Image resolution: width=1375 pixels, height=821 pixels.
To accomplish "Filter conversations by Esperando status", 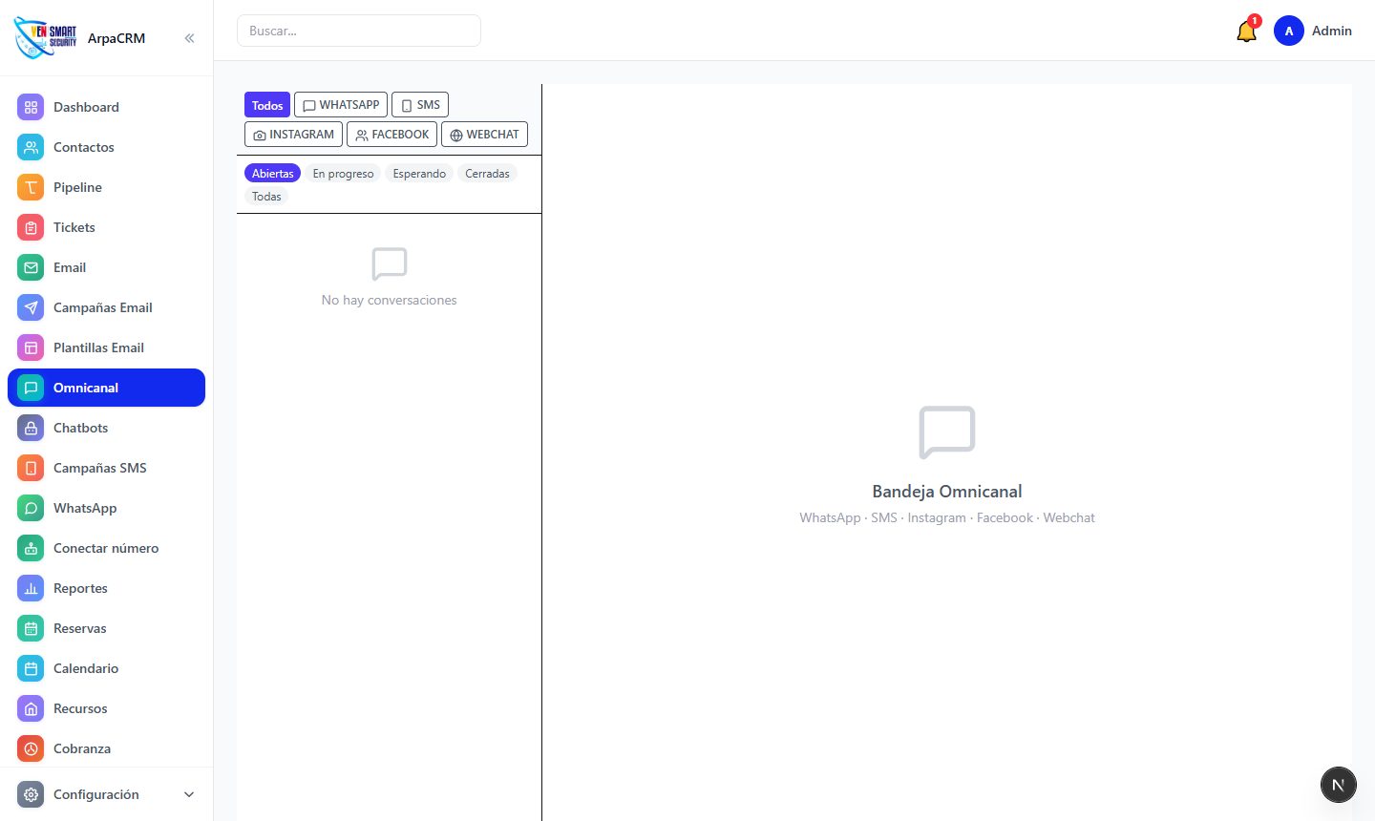I will pyautogui.click(x=419, y=173).
